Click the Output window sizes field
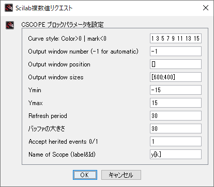This screenshot has width=214, height=187. [176, 77]
